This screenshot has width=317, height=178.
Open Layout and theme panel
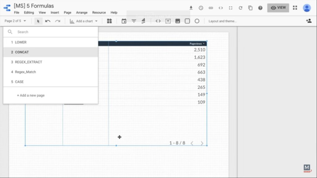[223, 21]
